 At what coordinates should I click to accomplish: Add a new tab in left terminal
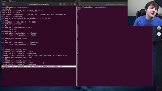pyautogui.click(x=3, y=4)
